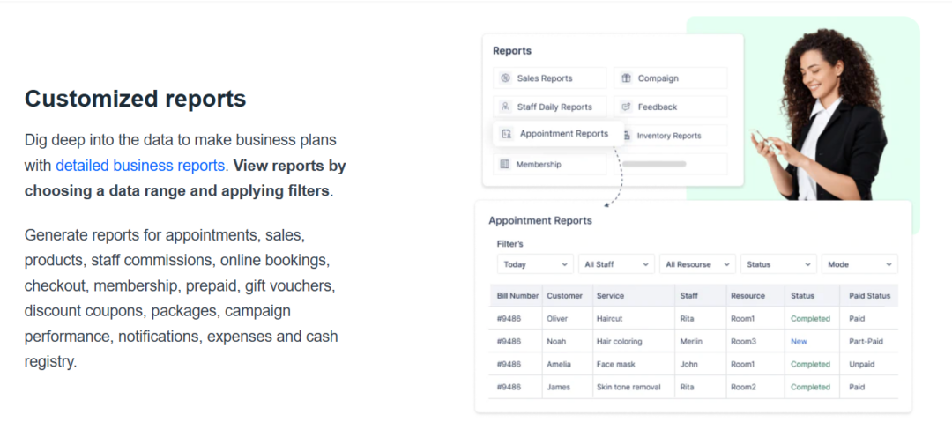Open the Today date filter dropdown
Viewport: 952px width, 437px height.
535,264
